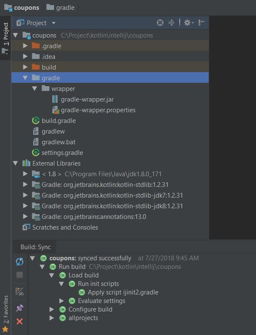Open the Project view dropdown arrow
The image size is (256, 335).
(x=54, y=23)
